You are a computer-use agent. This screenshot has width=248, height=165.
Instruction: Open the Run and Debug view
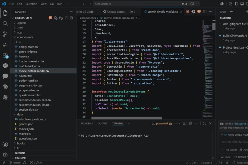pyautogui.click(x=5, y=45)
